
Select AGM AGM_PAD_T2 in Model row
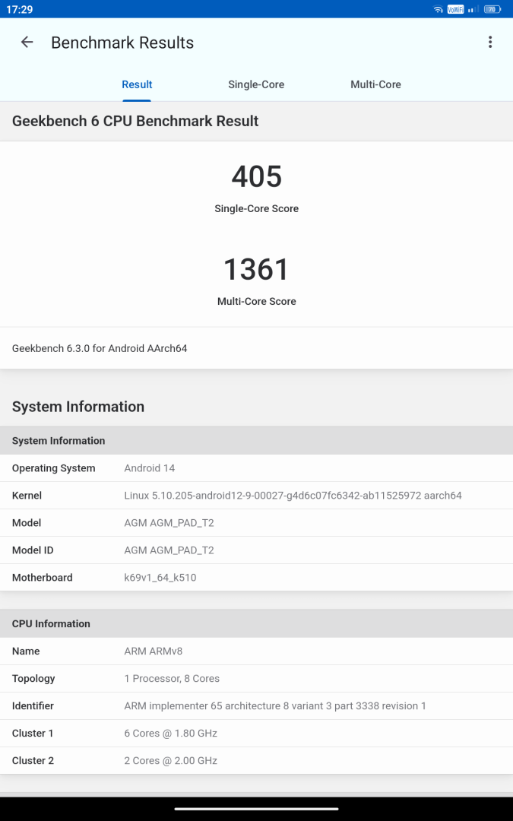click(x=169, y=522)
